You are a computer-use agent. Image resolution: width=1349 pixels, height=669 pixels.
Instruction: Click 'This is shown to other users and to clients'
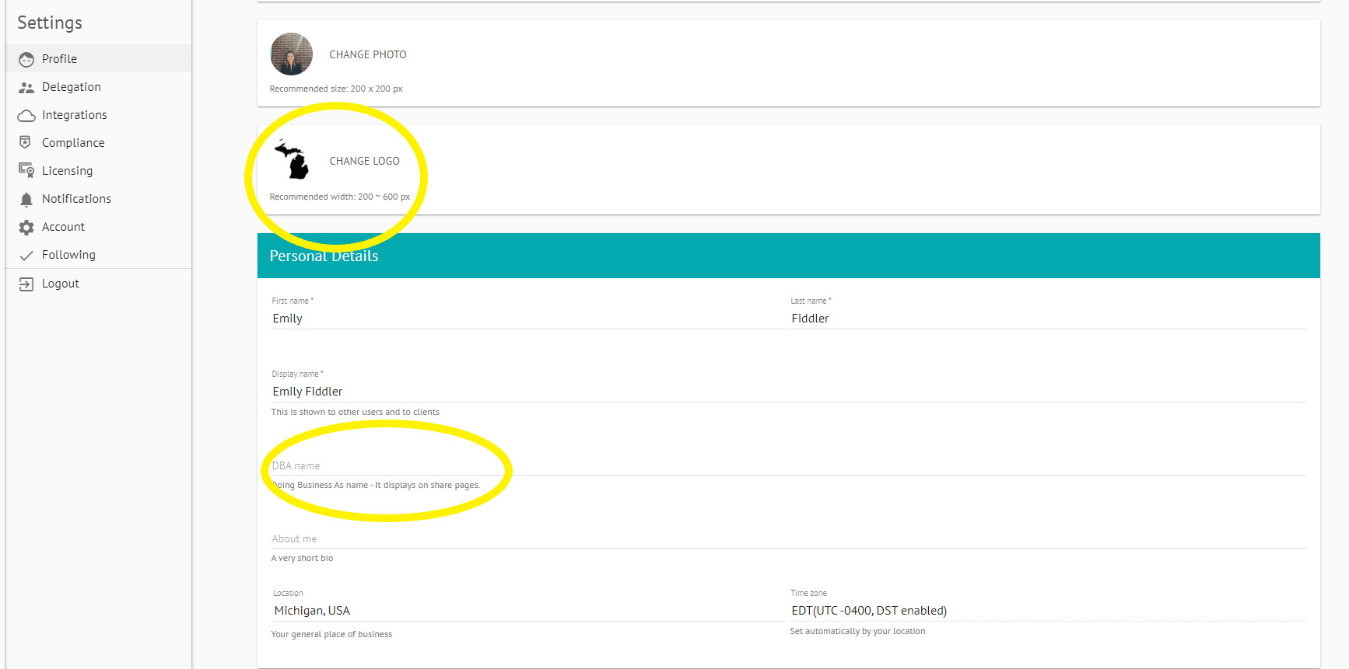(x=355, y=412)
